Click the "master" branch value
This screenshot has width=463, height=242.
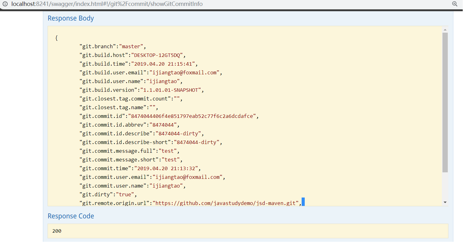131,46
